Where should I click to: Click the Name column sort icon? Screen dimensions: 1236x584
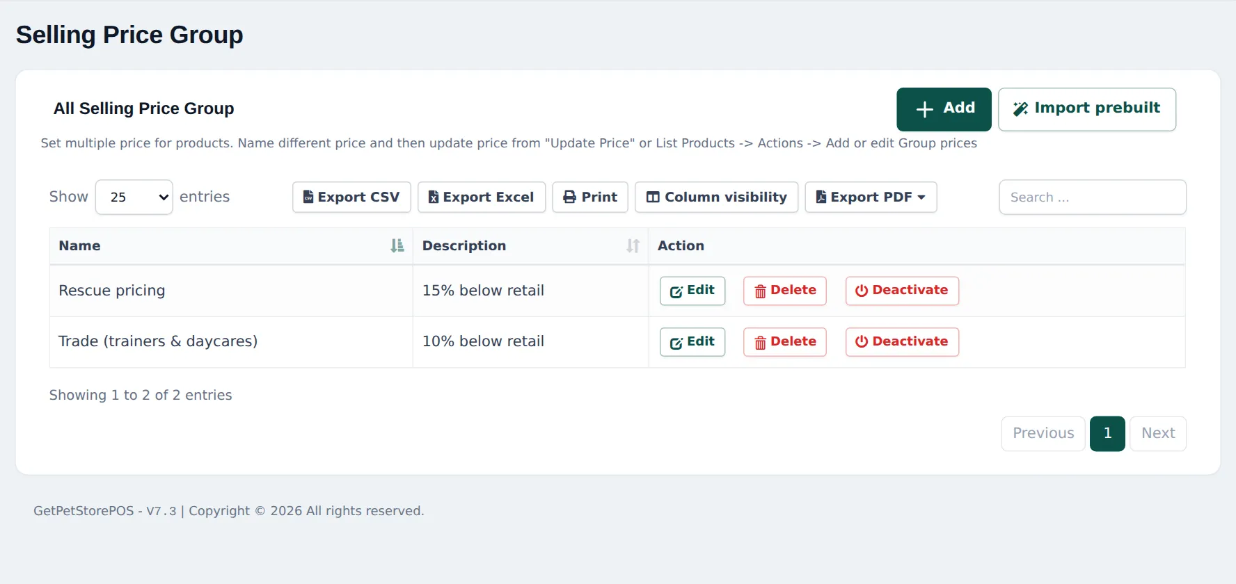397,246
